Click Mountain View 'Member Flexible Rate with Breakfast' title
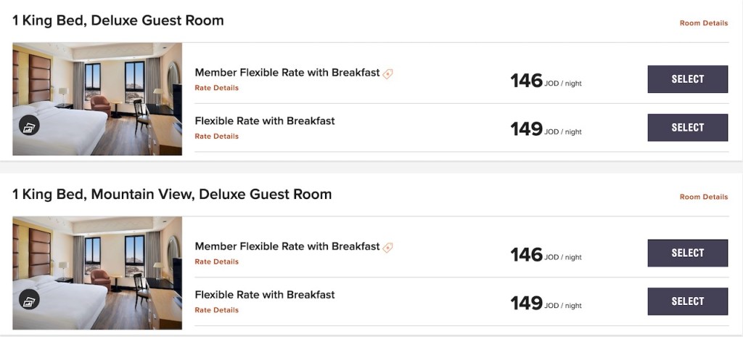743x337 pixels. pos(287,246)
